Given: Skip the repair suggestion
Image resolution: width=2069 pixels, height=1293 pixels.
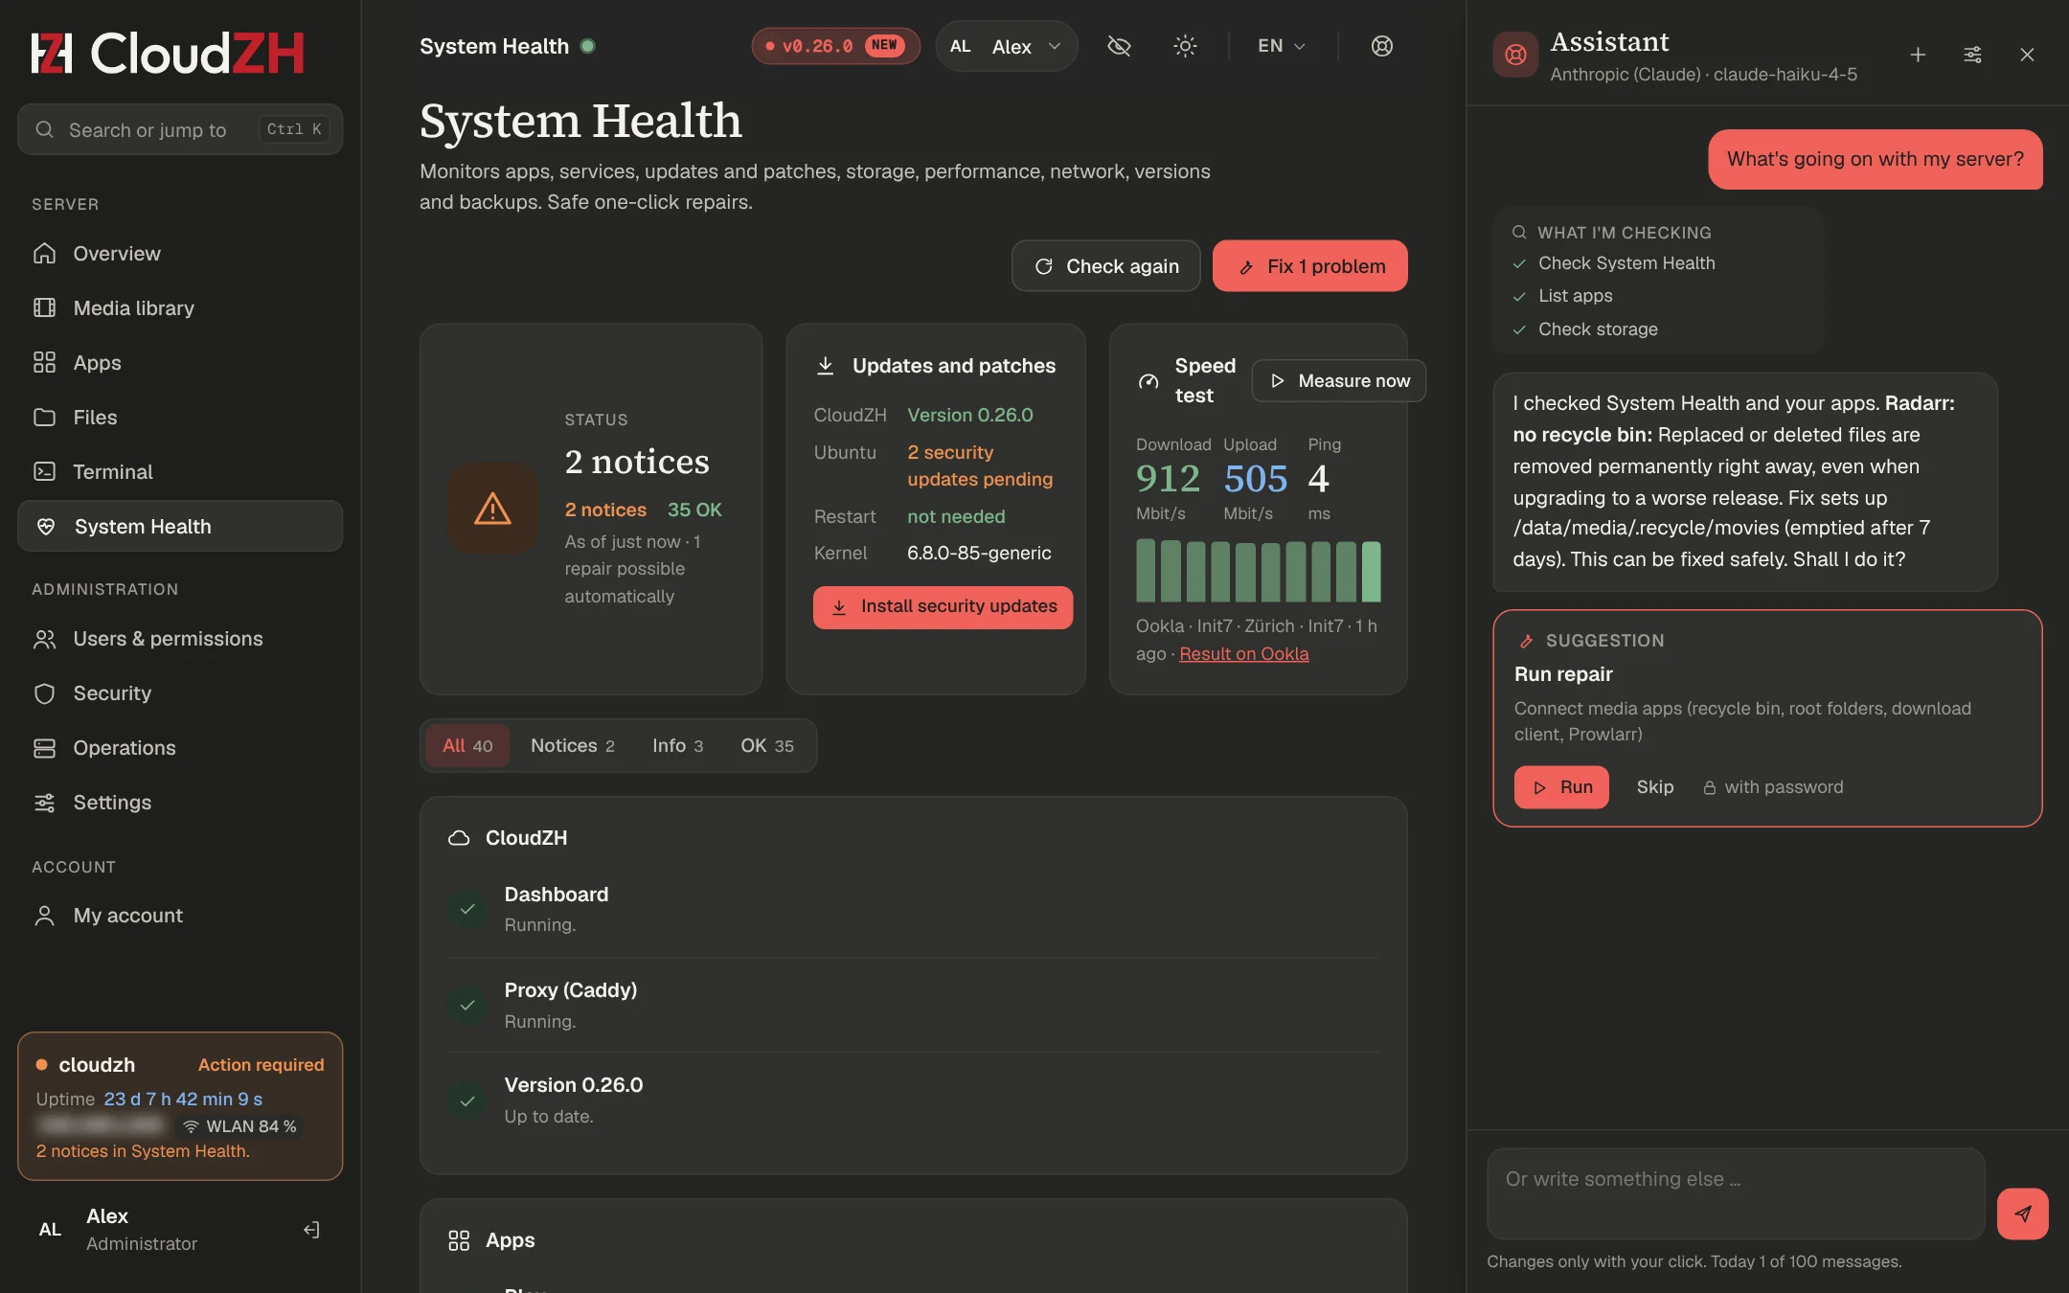Looking at the screenshot, I should (1654, 787).
